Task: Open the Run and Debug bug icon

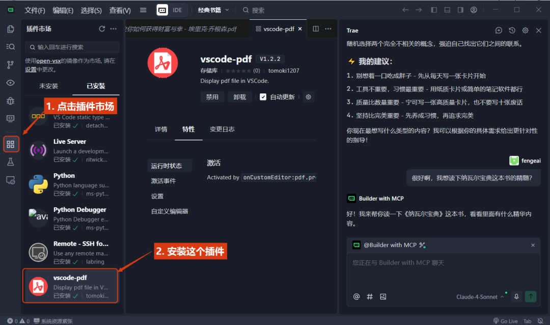Action: (11, 101)
